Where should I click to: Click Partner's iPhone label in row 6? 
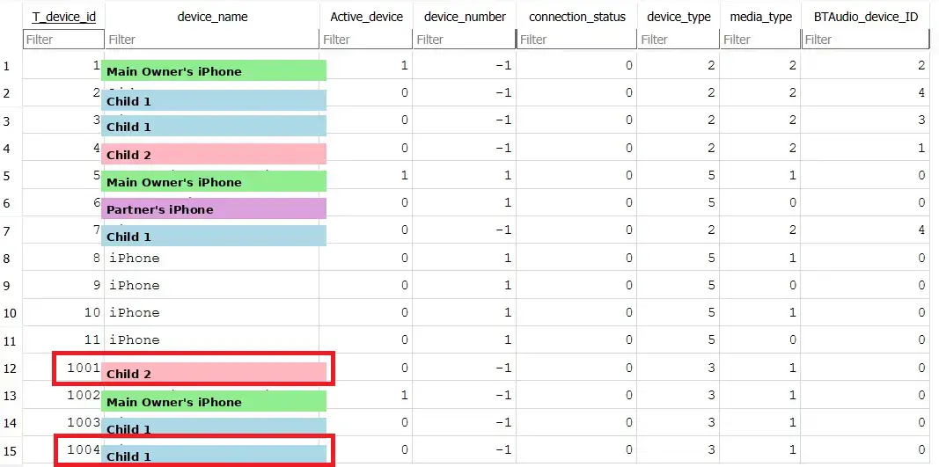point(214,209)
